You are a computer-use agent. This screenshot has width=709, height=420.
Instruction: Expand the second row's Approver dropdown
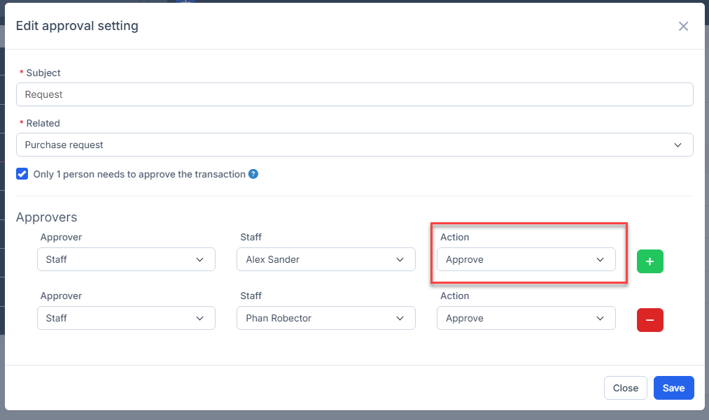pos(125,318)
